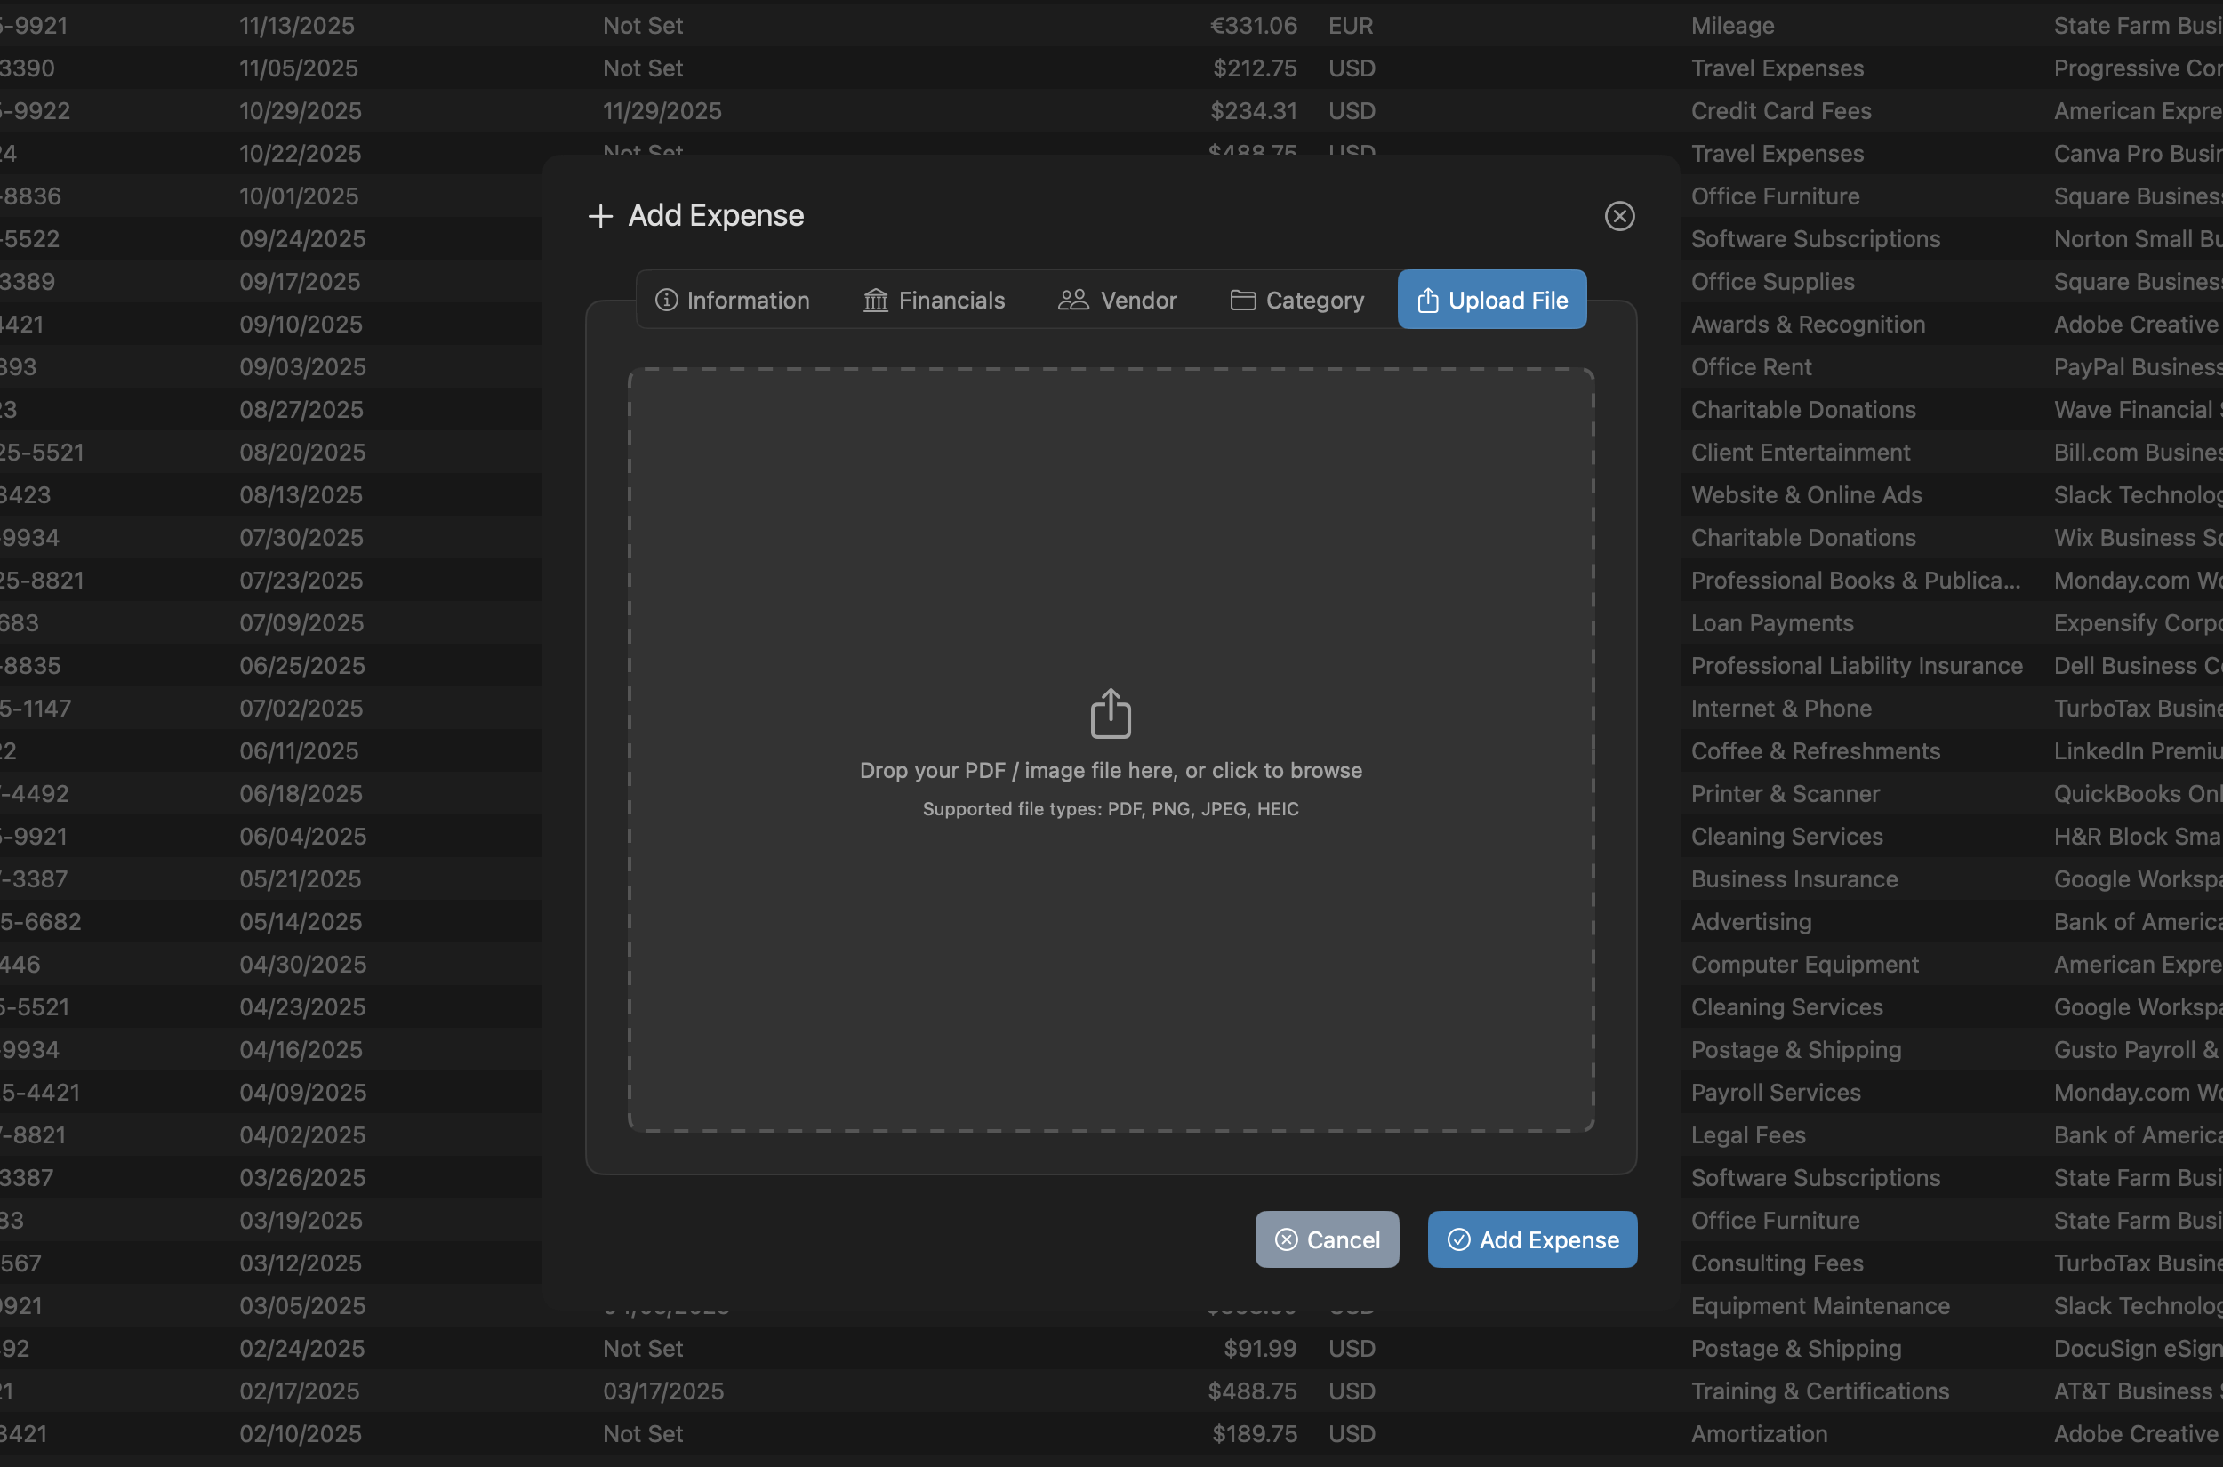2223x1467 pixels.
Task: Click the people icon on the Vendor tab
Action: 1072,300
